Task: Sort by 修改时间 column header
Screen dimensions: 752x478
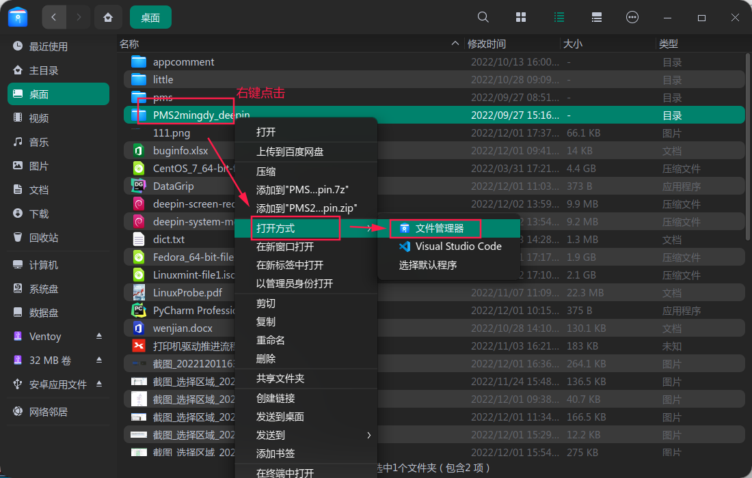Action: (x=512, y=44)
